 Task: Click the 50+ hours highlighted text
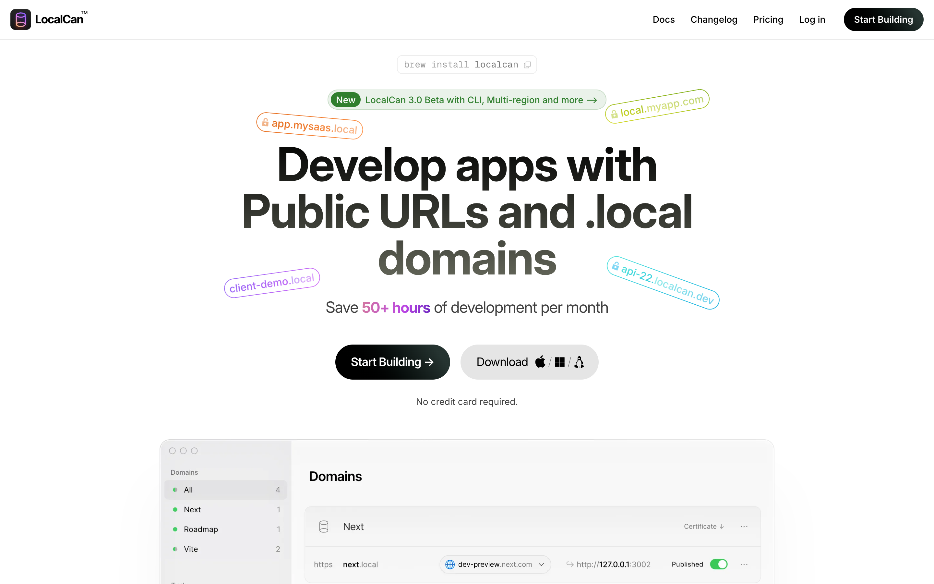coord(396,308)
